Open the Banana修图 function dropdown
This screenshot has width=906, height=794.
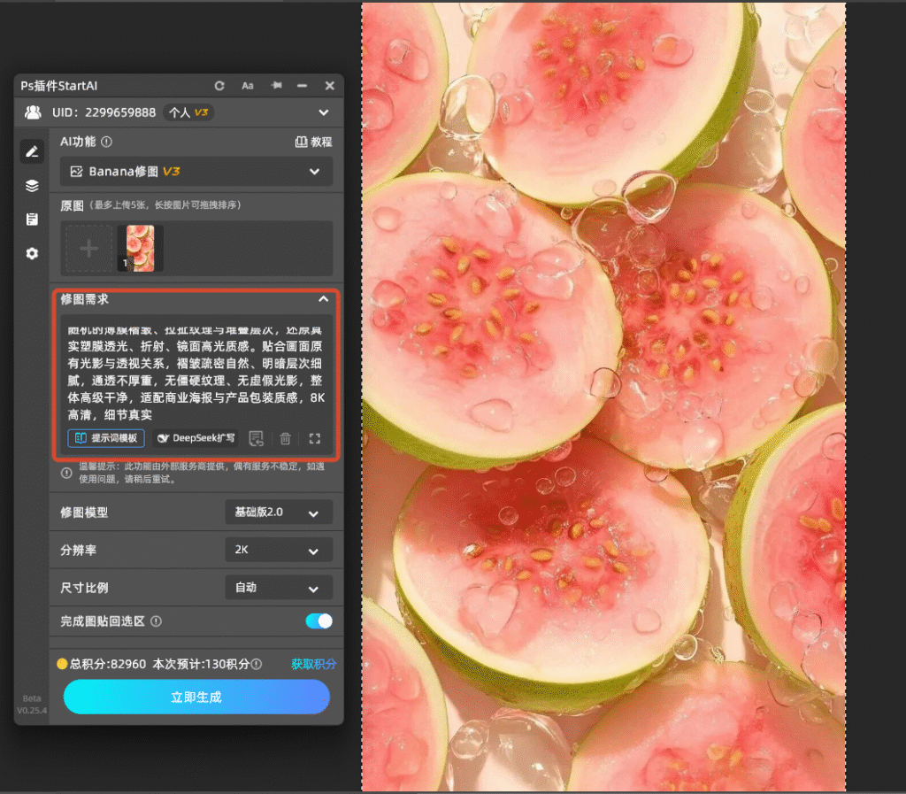[196, 172]
